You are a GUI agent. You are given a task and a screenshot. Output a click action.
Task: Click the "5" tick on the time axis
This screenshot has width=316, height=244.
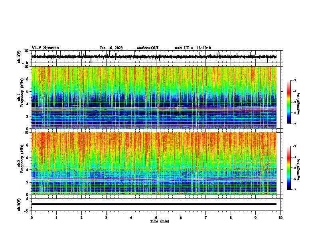tap(156, 218)
